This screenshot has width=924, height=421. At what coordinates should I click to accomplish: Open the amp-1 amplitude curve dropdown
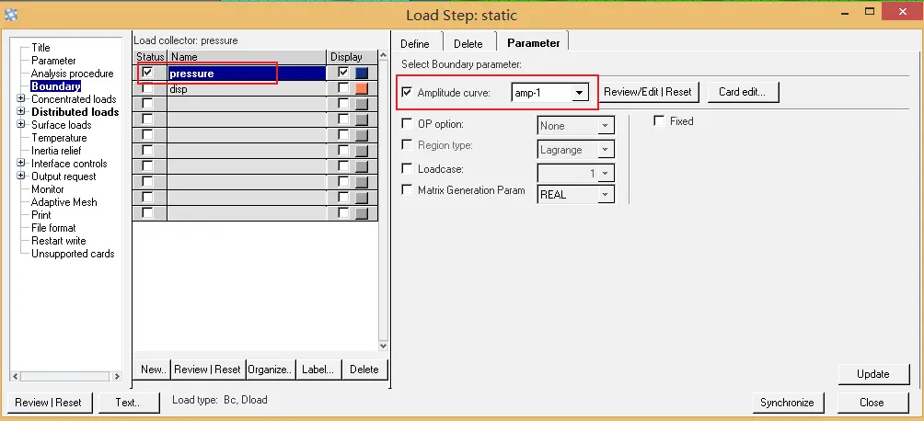[x=580, y=93]
